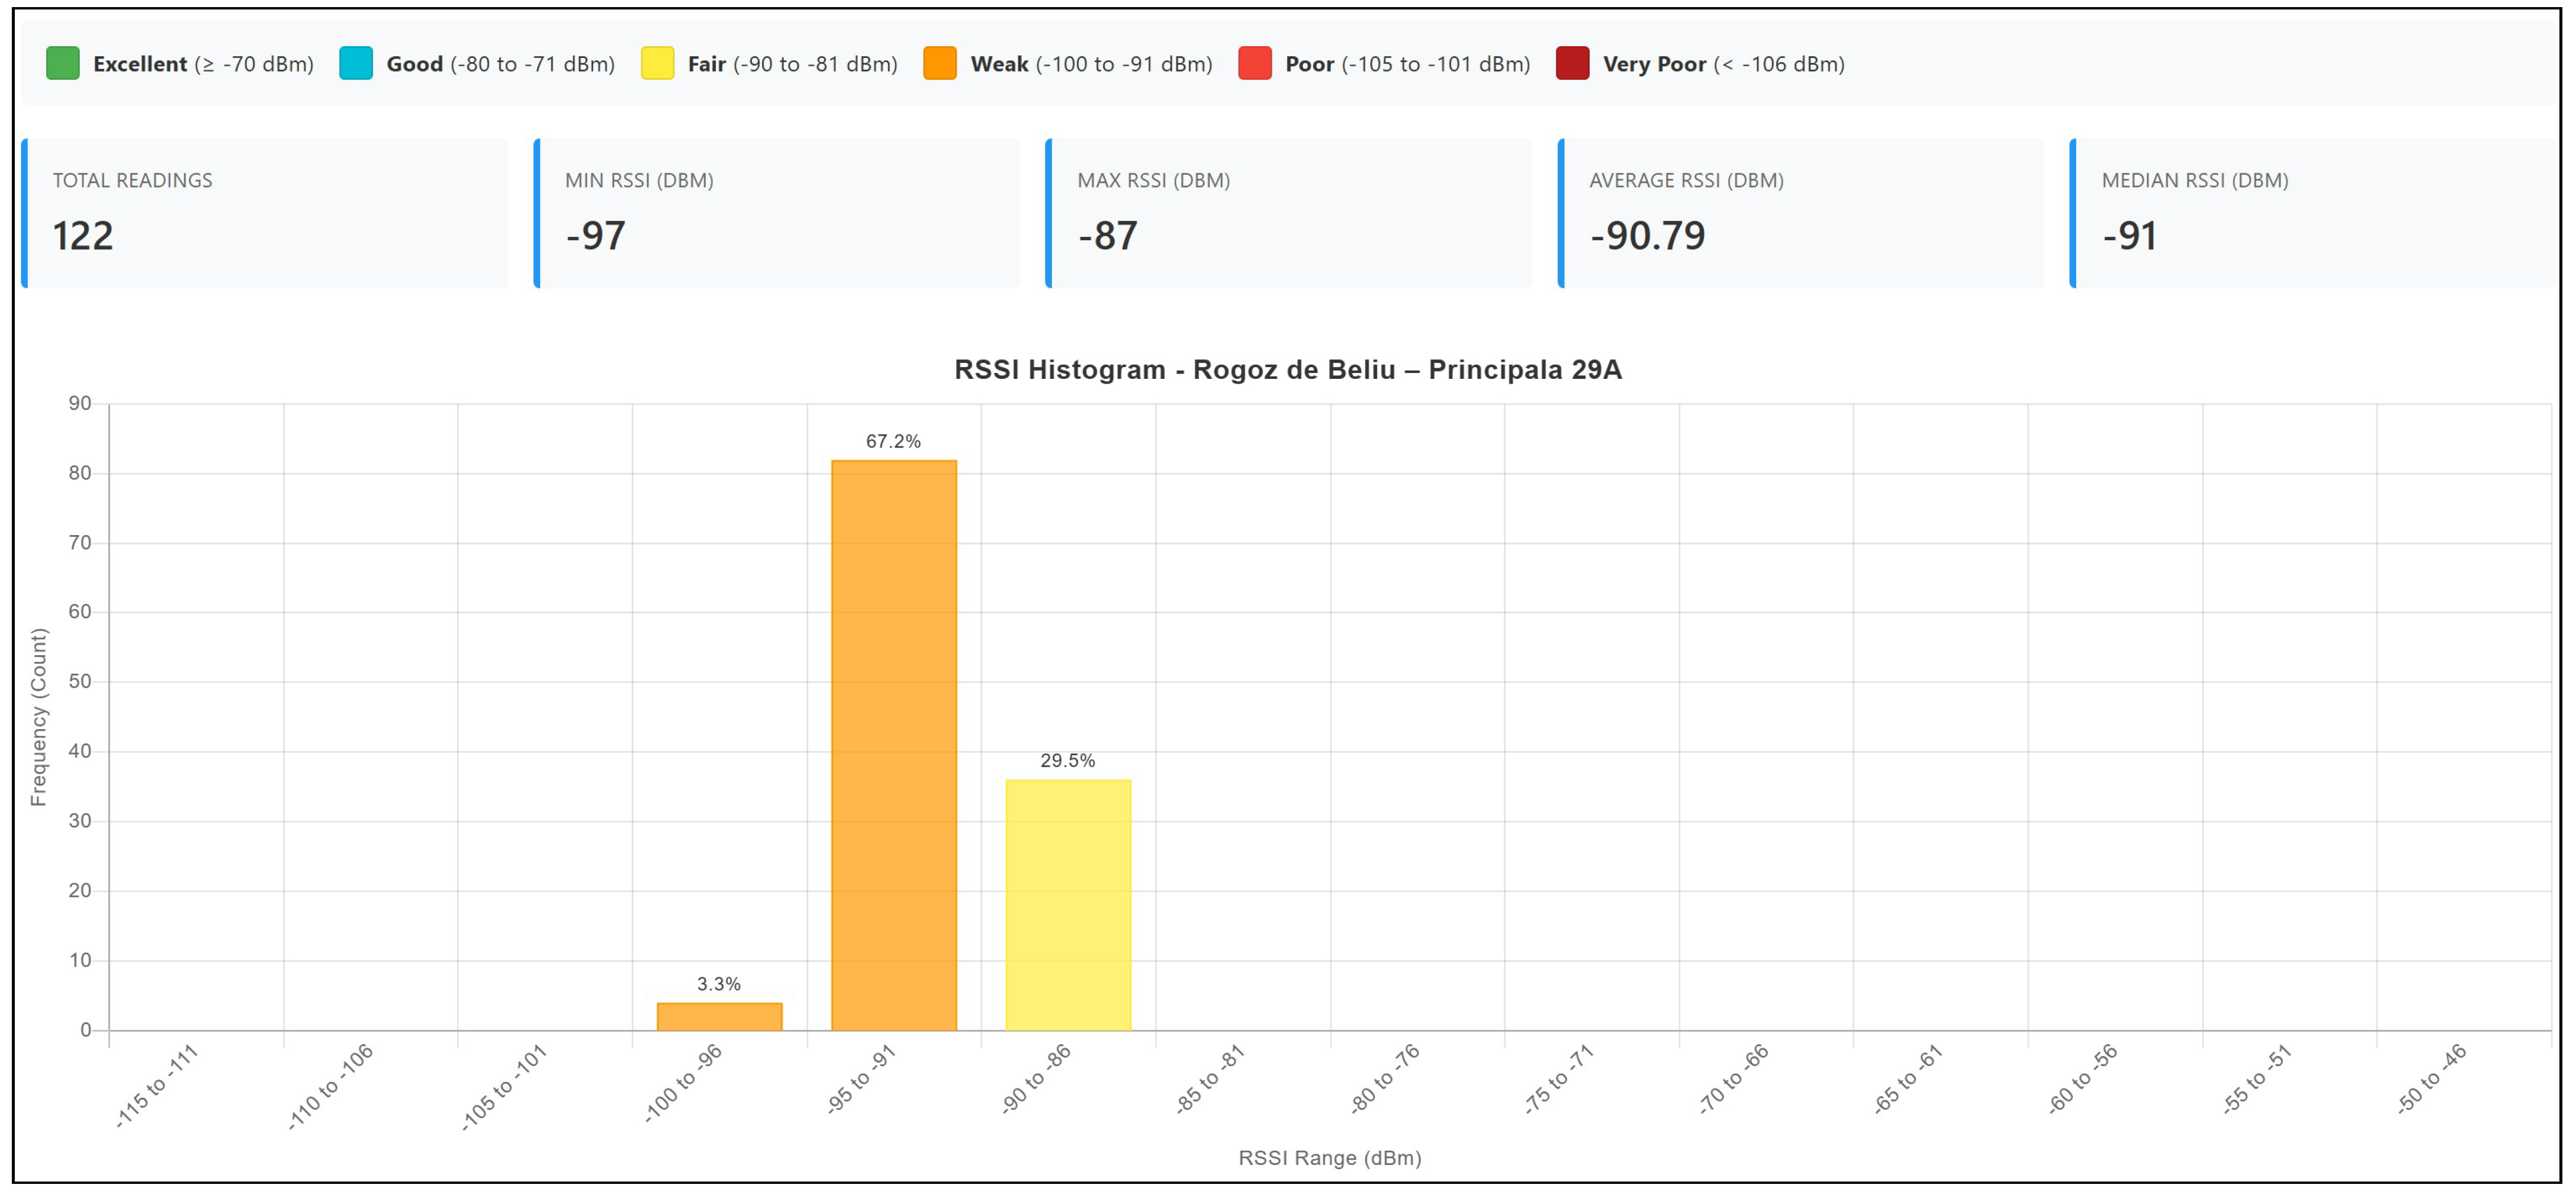
Task: Select the Max RSSI card showing -87
Action: point(1289,213)
